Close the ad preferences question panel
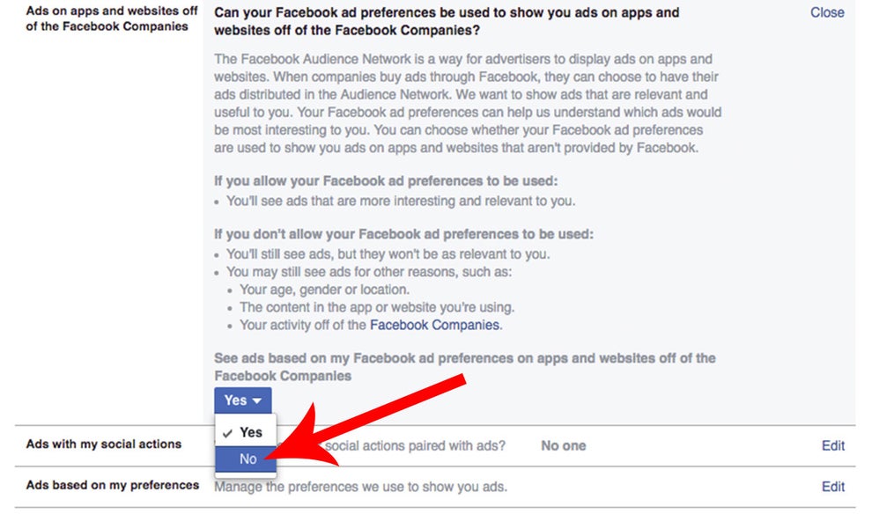 [826, 13]
